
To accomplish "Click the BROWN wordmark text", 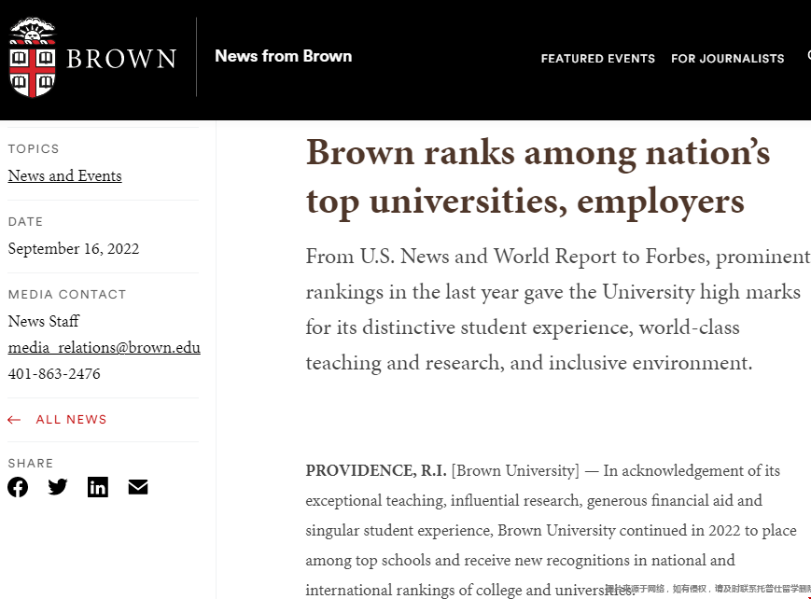I will point(121,59).
